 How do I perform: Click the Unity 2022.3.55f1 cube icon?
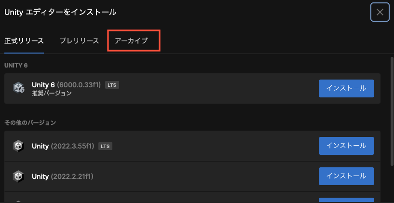[x=19, y=146]
